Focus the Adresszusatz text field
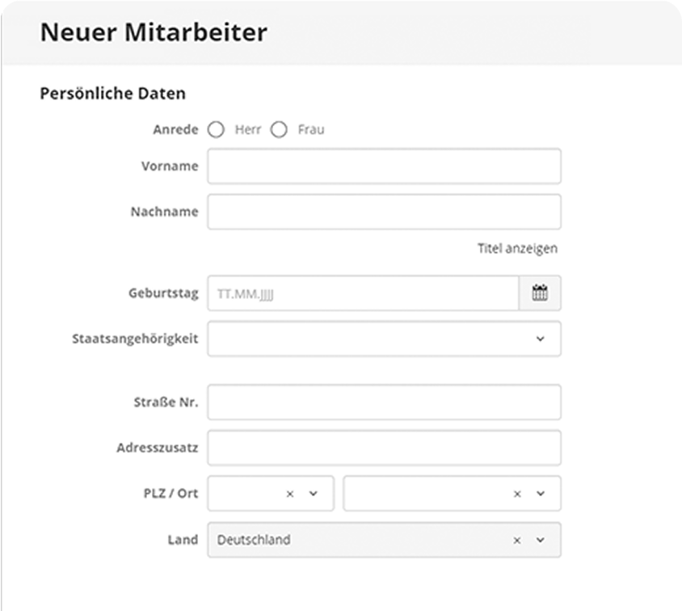Viewport: 682px width, 611px height. (384, 448)
